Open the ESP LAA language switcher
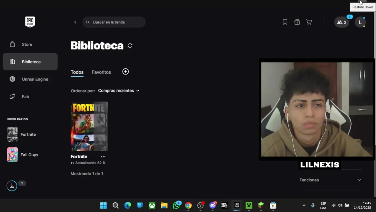Image resolution: width=376 pixels, height=212 pixels. point(323,206)
